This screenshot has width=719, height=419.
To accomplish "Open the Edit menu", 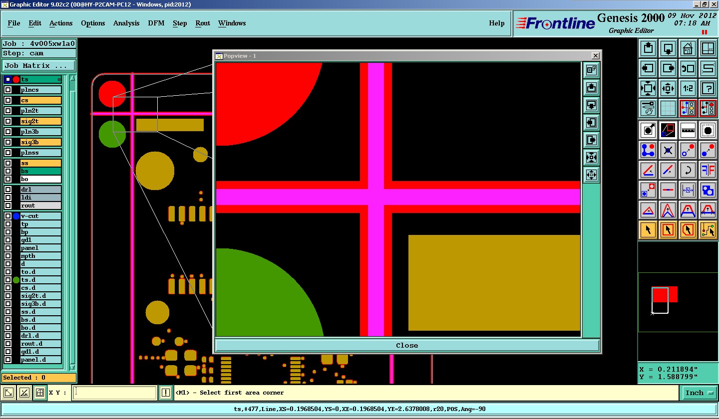I will coord(35,23).
